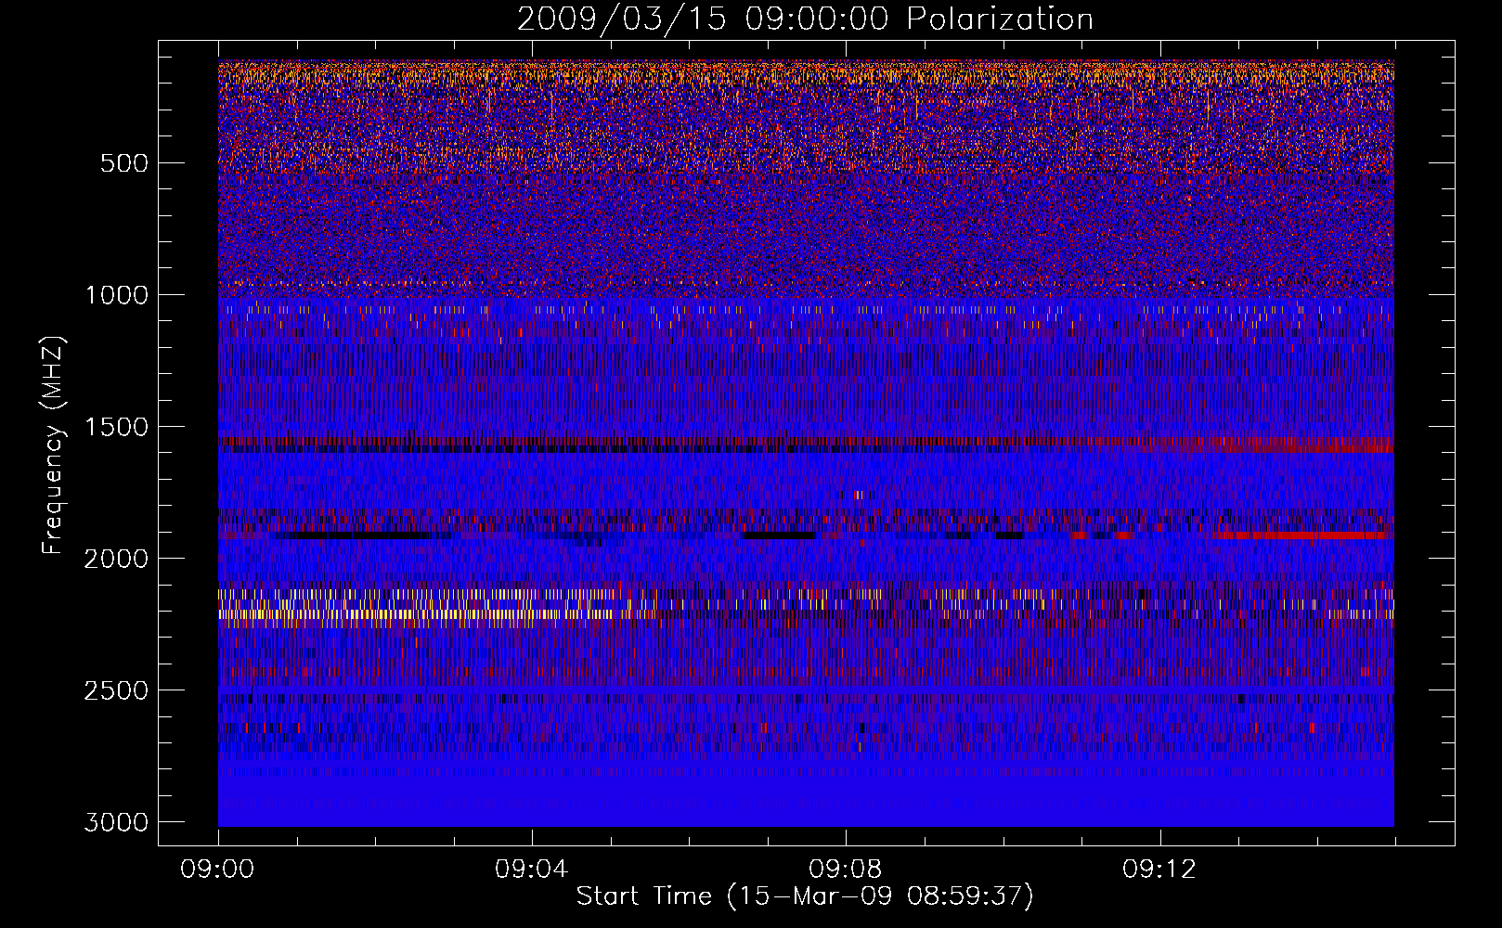Image resolution: width=1502 pixels, height=928 pixels.
Task: Select the 1000 frequency axis label
Action: [x=116, y=295]
